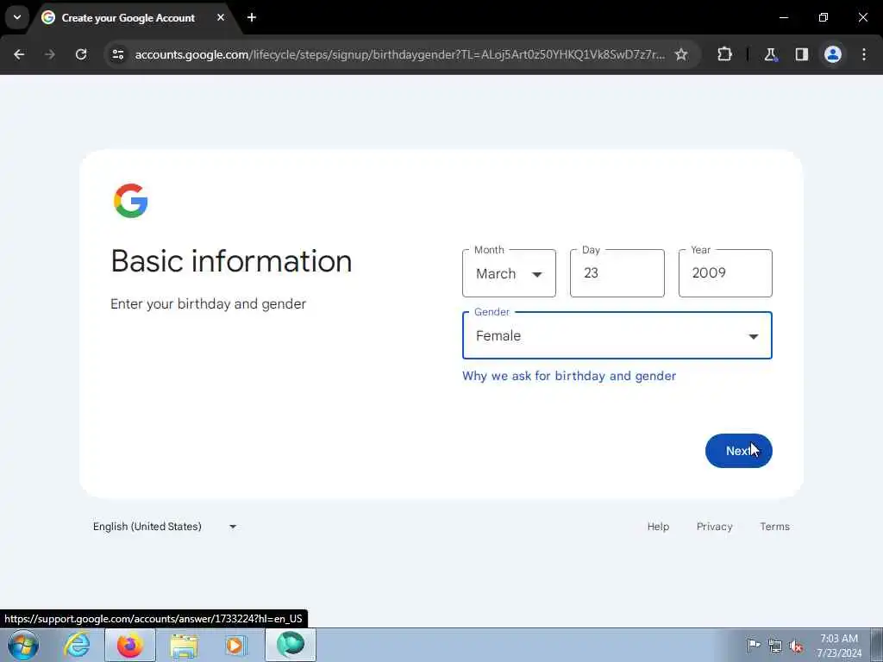This screenshot has height=662, width=883.
Task: Open the Windows Start button
Action: pos(23,645)
